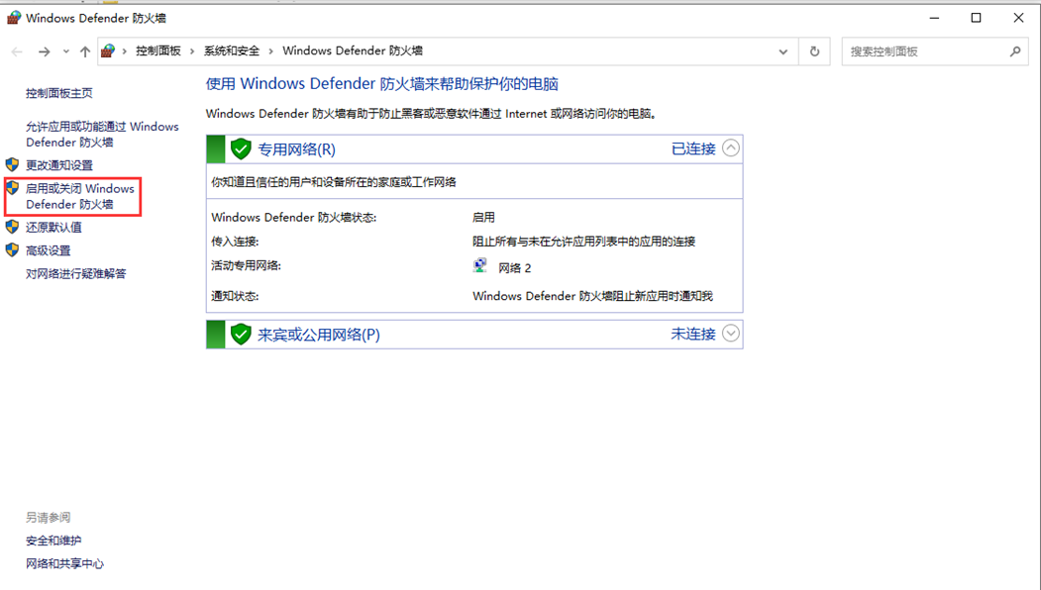The height and width of the screenshot is (590, 1041).
Task: Select 系统和安全 in the breadcrumb
Action: (232, 51)
